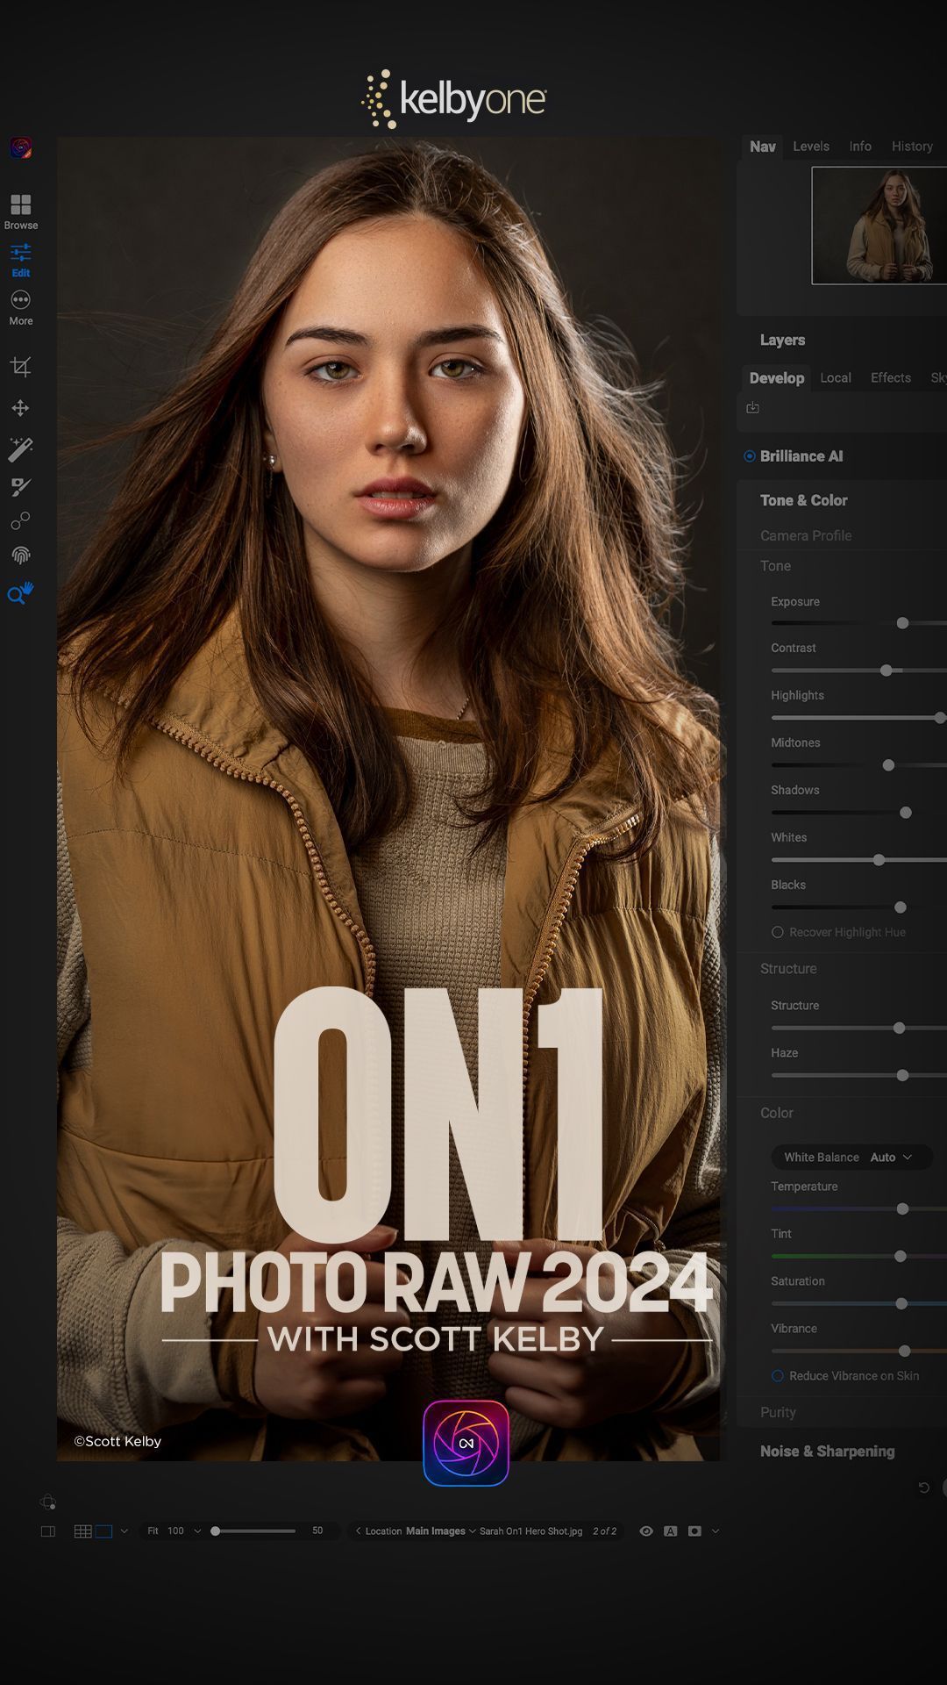Click the back arrow before Location
The height and width of the screenshot is (1685, 947).
point(358,1531)
